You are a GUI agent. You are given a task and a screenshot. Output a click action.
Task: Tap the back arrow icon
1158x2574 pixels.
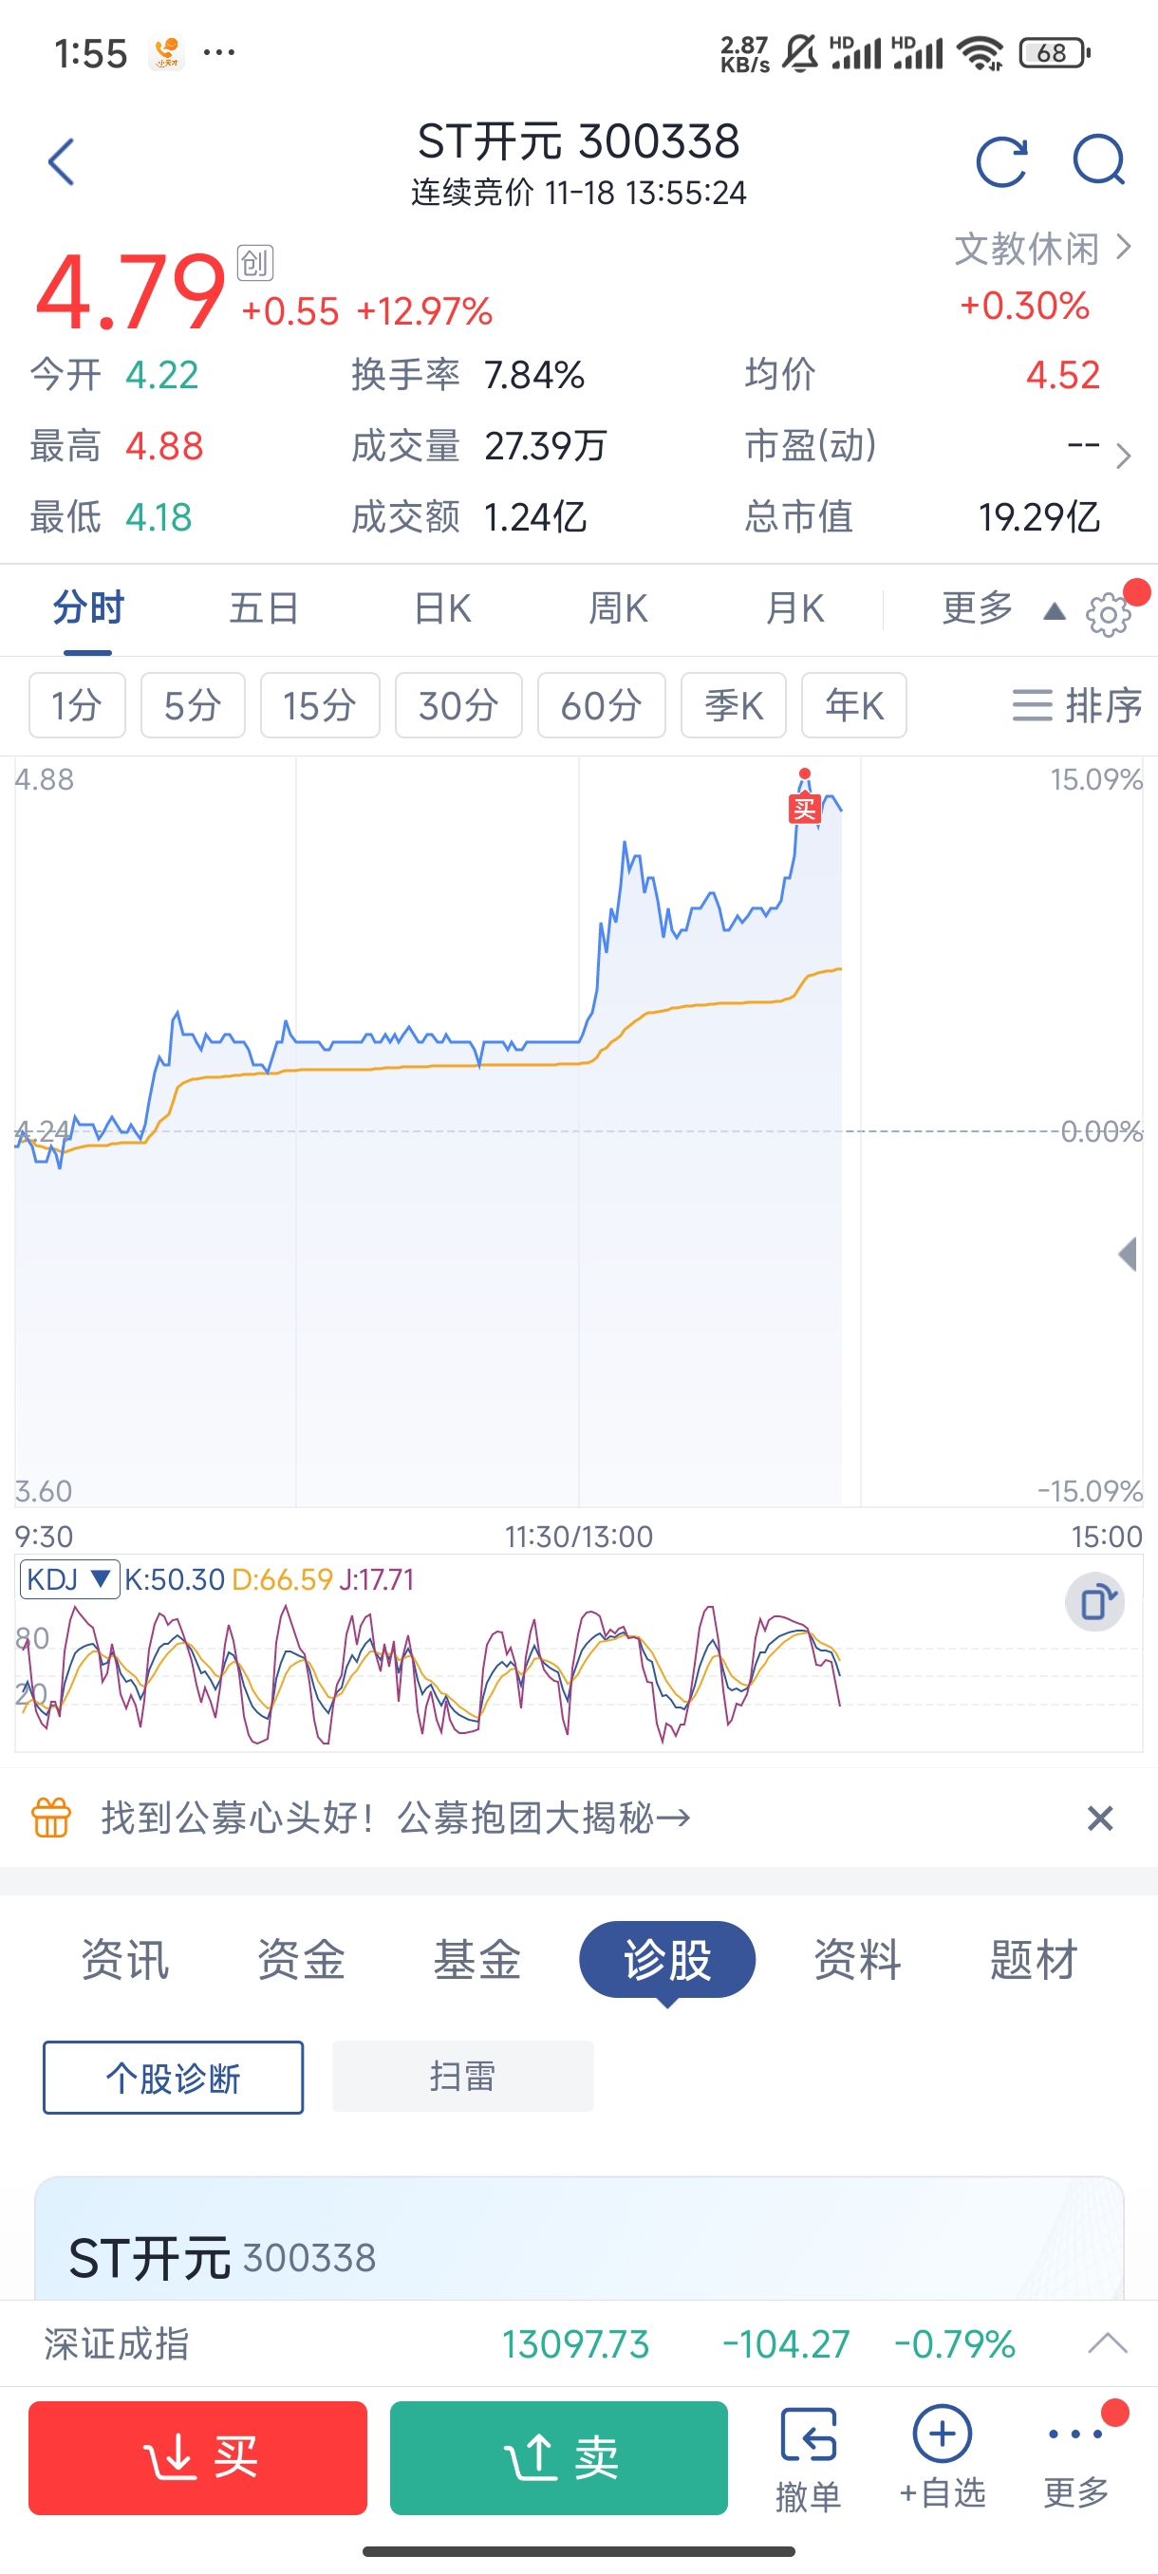62,162
